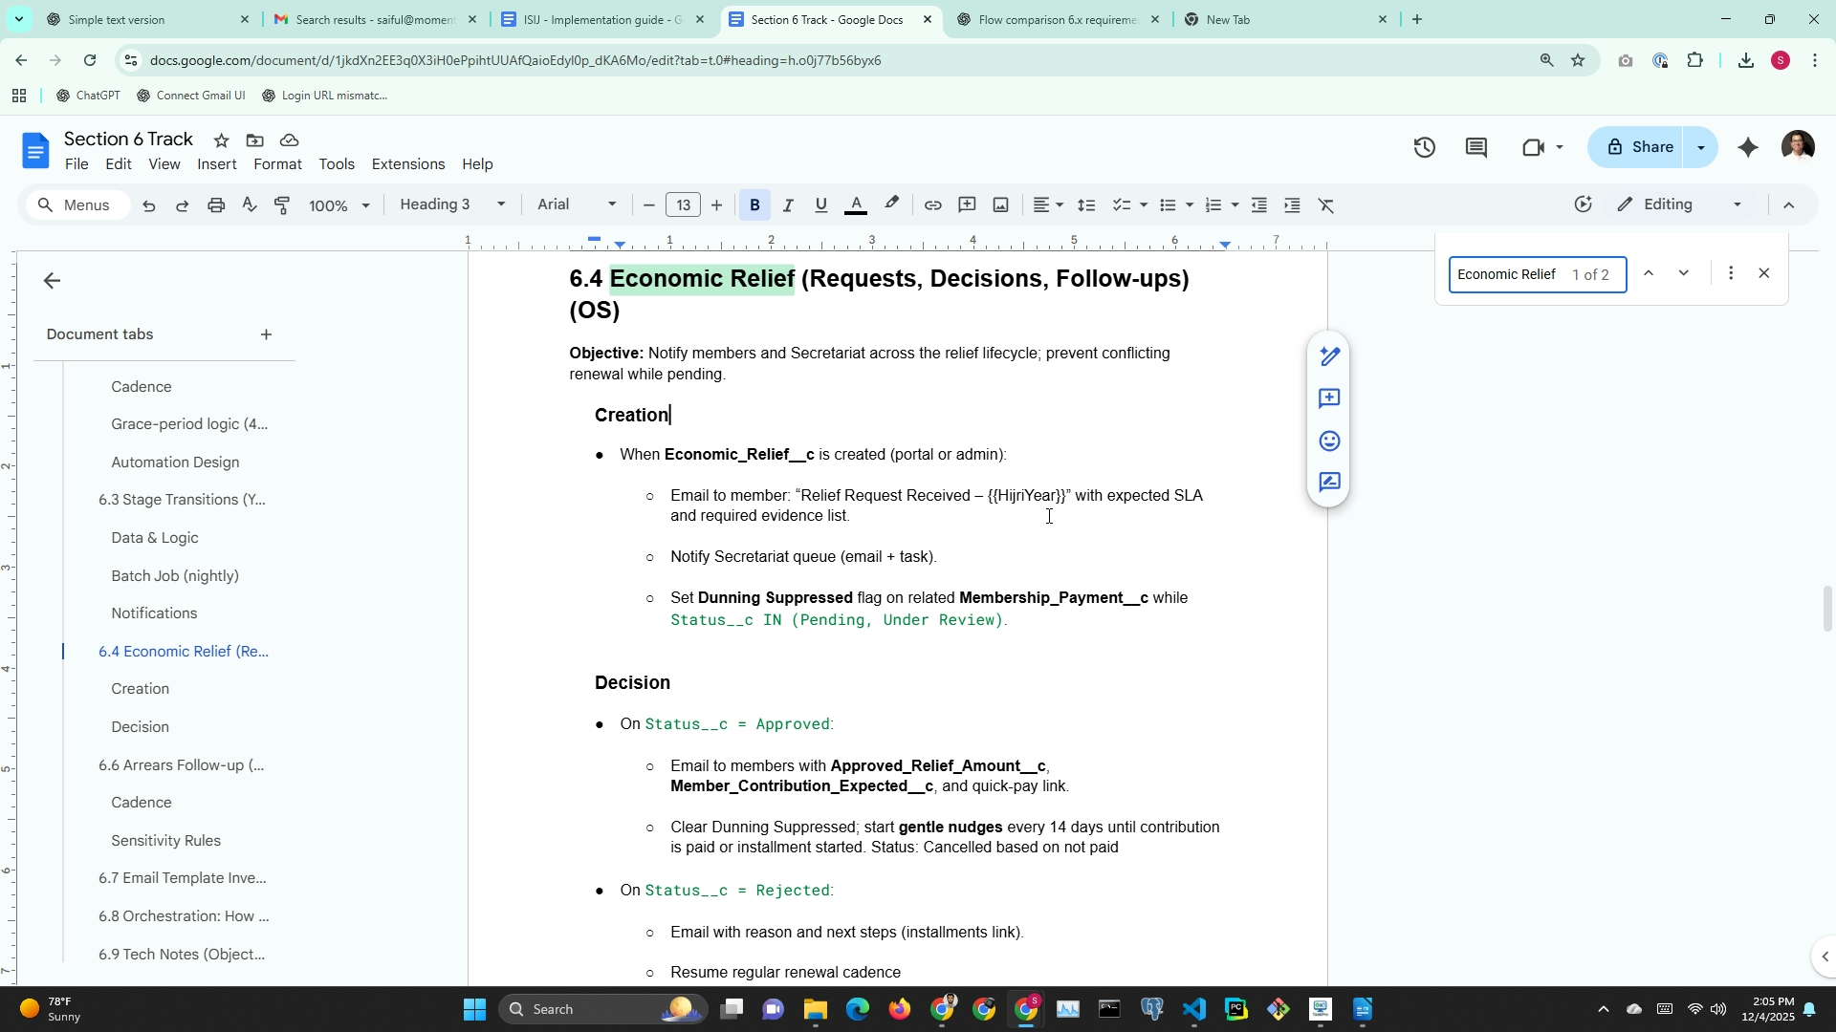Open the Heading 3 style dropdown
The width and height of the screenshot is (1836, 1032).
coord(451,204)
